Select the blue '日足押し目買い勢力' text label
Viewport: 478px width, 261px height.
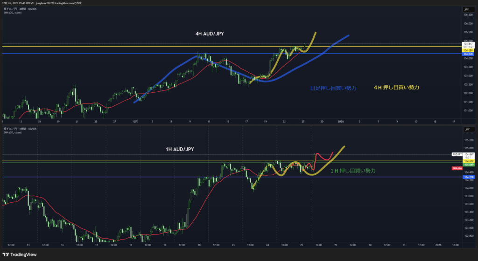coord(333,88)
